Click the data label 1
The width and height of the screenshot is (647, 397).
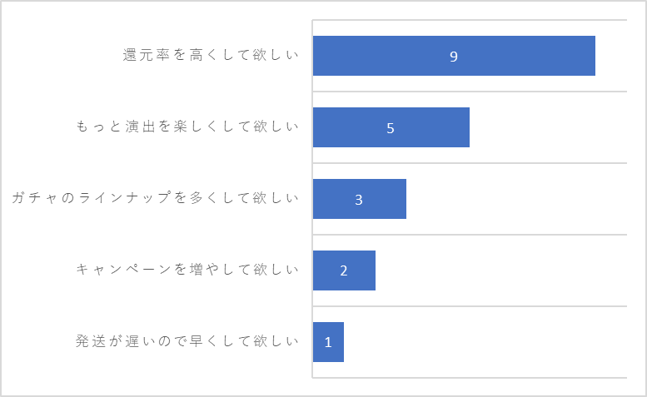click(x=328, y=342)
